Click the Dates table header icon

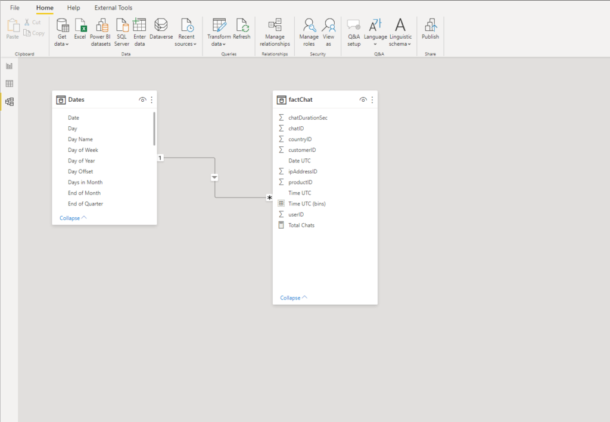[61, 100]
